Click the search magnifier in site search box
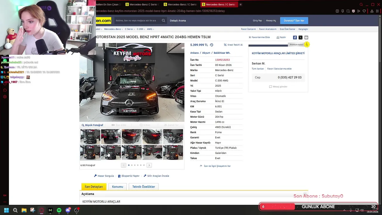The height and width of the screenshot is (215, 382). [164, 21]
